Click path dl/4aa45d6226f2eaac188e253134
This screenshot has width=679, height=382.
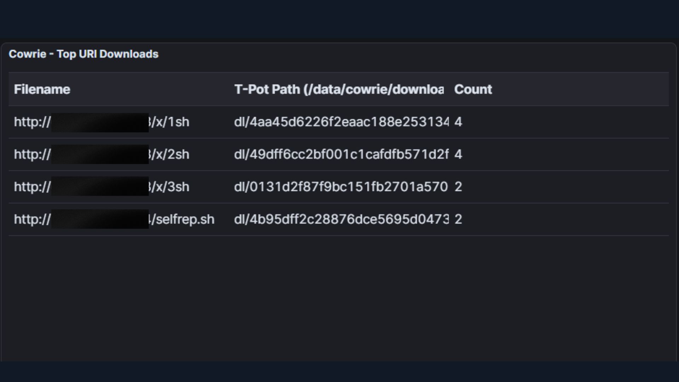tap(341, 122)
